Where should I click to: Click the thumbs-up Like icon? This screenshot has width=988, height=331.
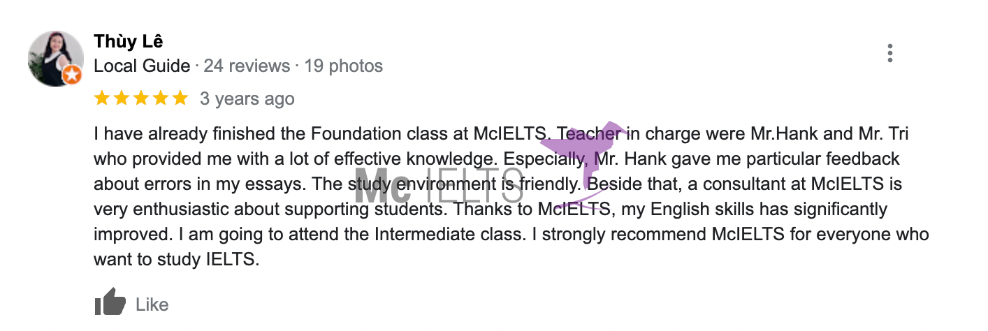tap(110, 302)
